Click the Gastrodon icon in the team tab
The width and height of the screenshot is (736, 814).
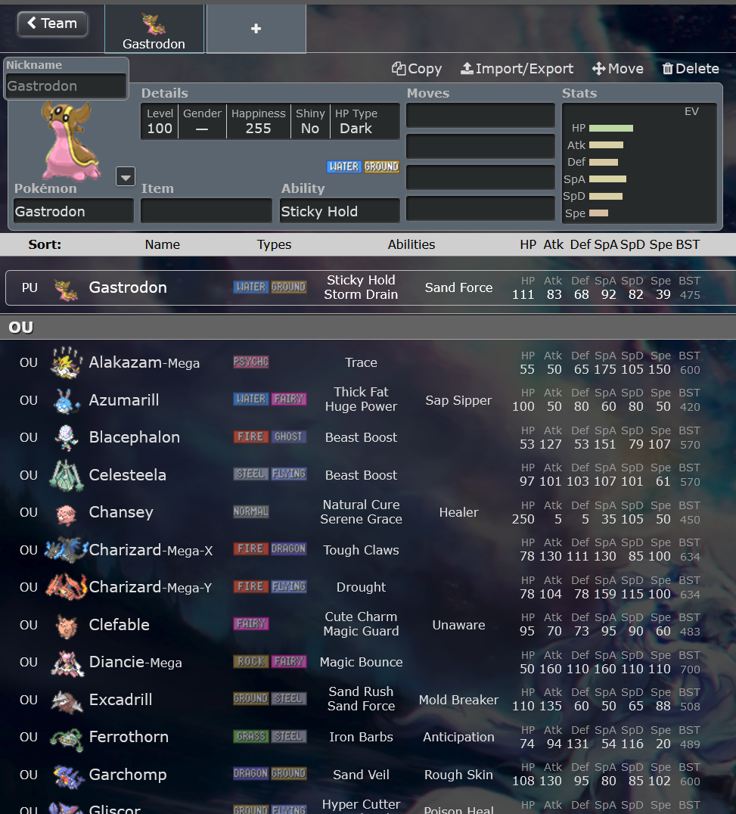coord(154,23)
